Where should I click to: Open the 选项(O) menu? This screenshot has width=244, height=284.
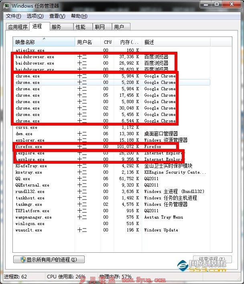click(35, 16)
